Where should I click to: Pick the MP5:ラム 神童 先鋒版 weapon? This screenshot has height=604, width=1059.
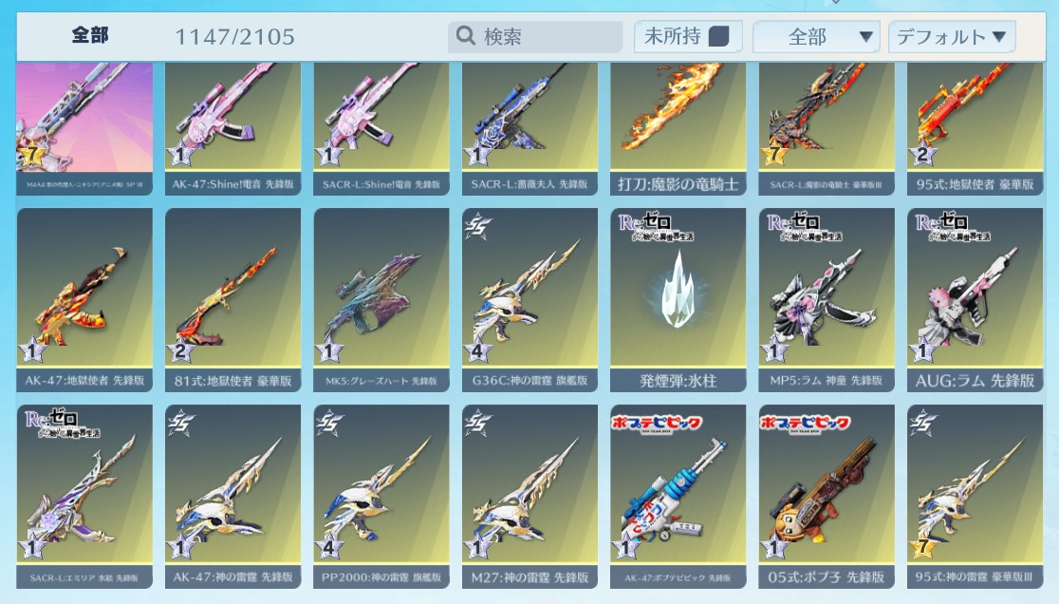point(827,300)
